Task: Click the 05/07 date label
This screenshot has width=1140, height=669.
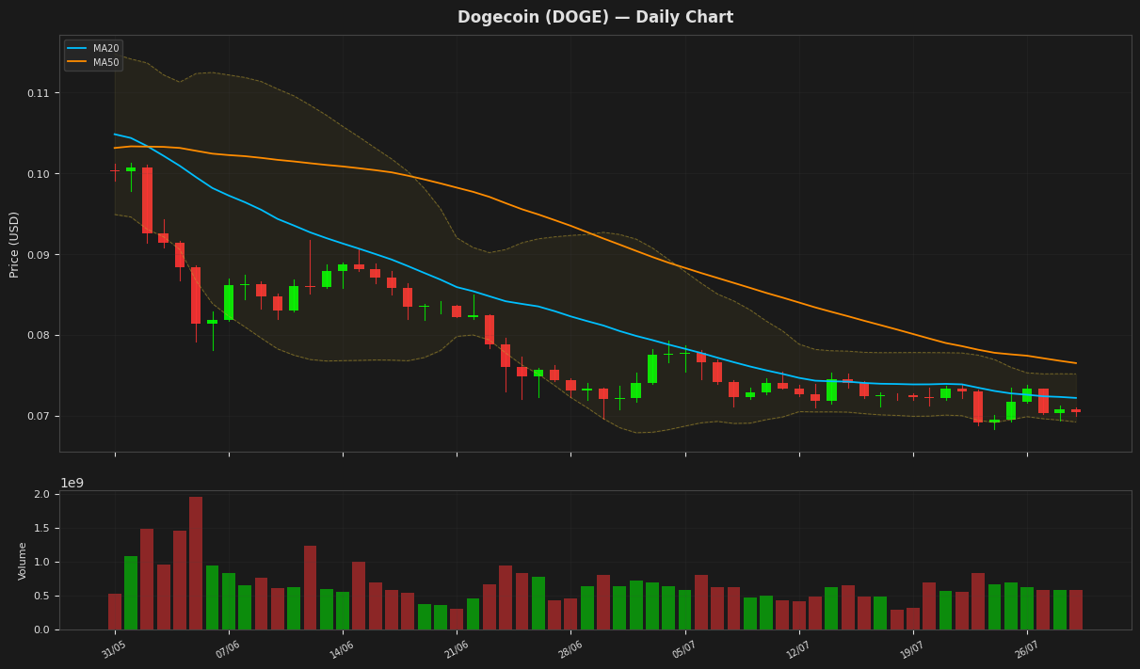Action: (x=683, y=649)
